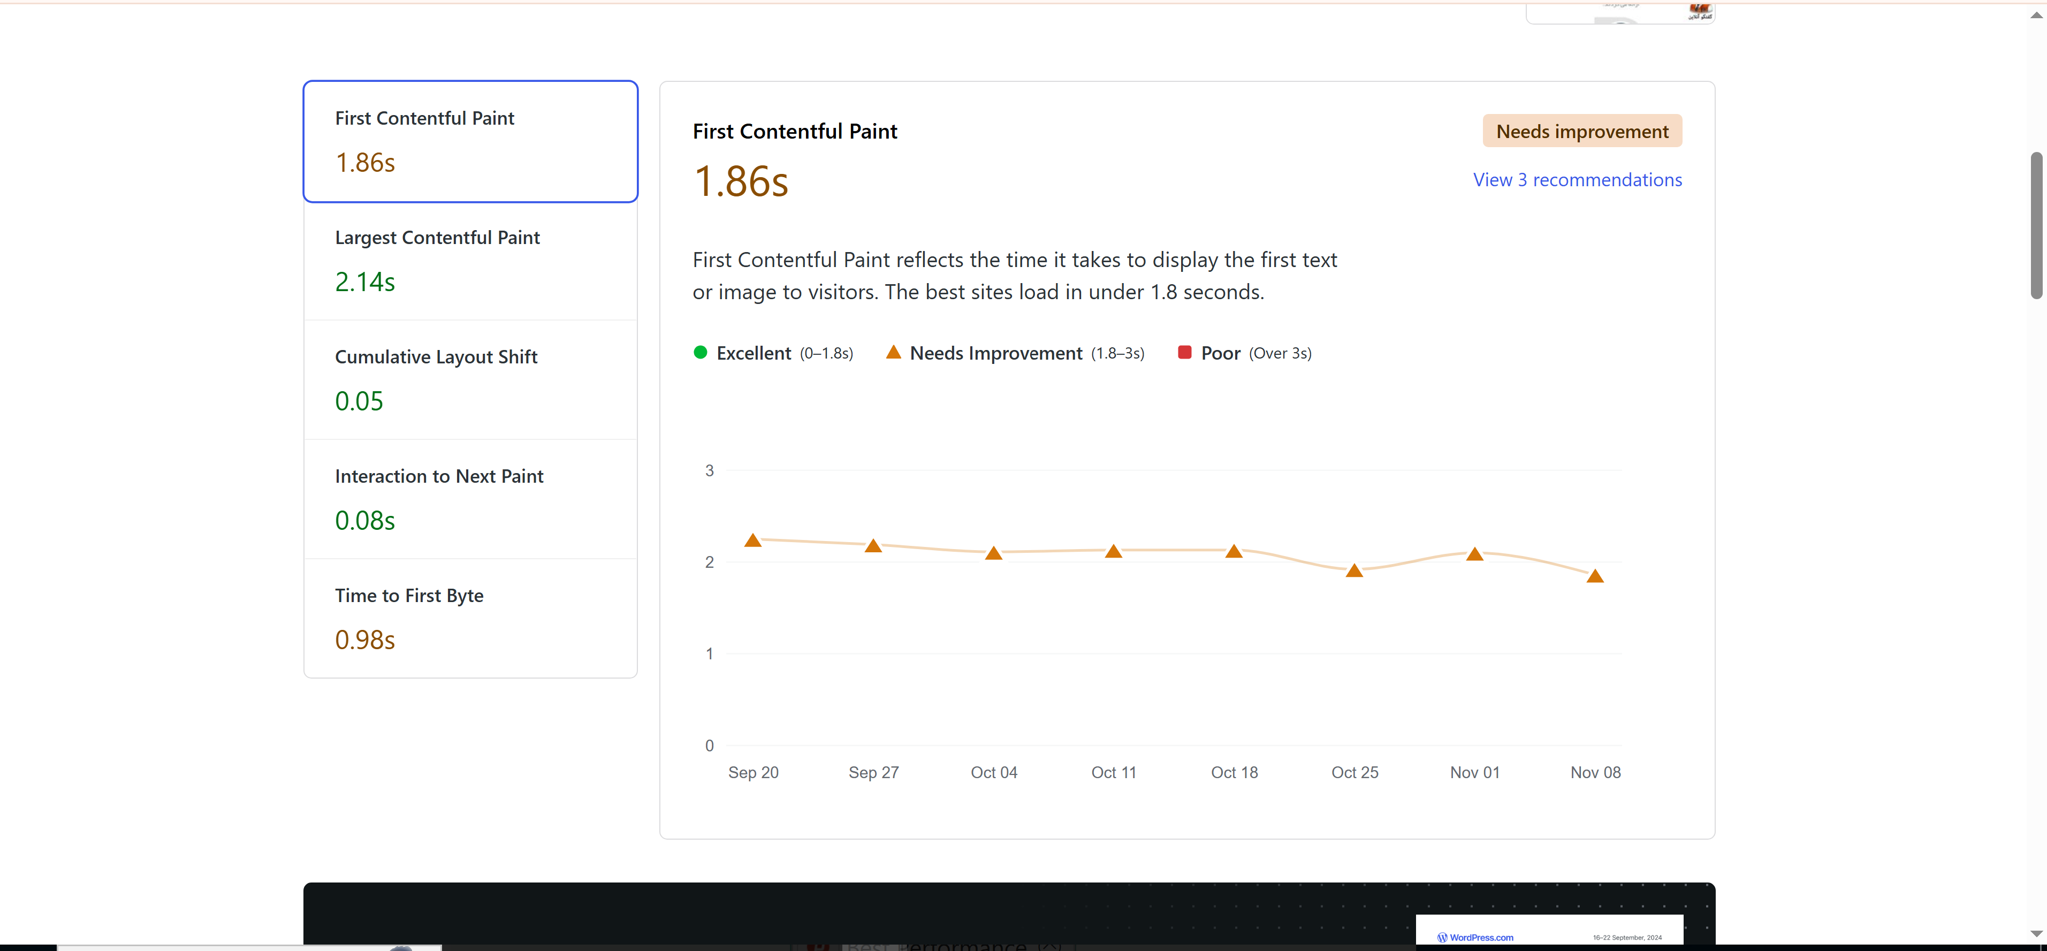This screenshot has height=951, width=2047.
Task: Click the Sep 20 triangle data point
Action: [x=752, y=541]
